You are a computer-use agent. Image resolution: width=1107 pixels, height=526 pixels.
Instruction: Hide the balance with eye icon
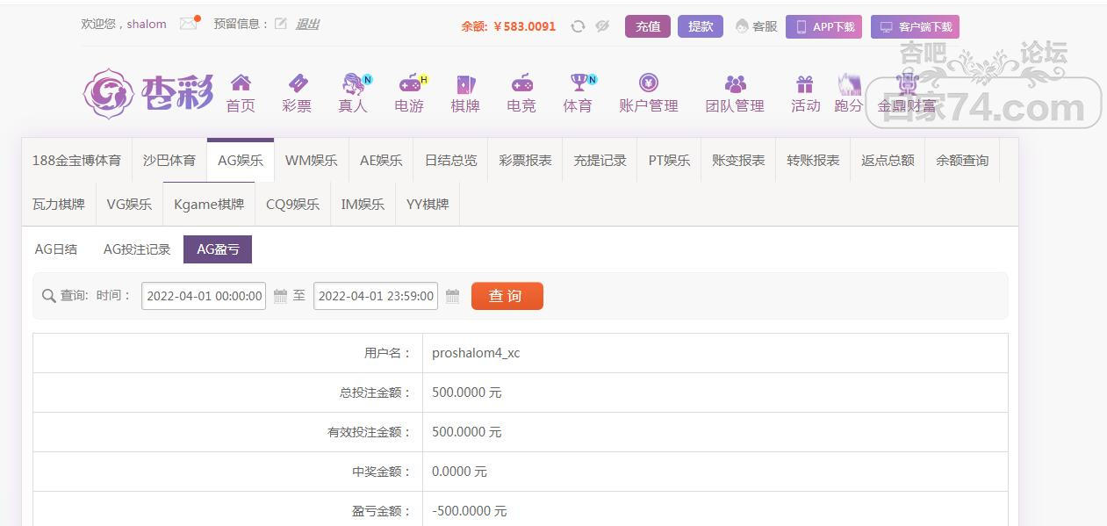point(602,26)
